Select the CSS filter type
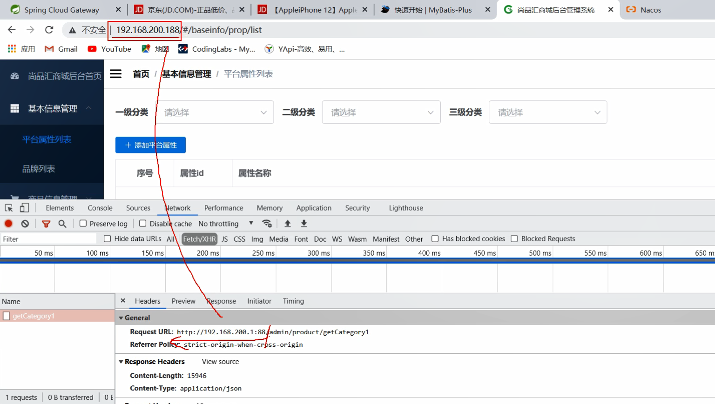Viewport: 715px width, 404px height. point(239,239)
